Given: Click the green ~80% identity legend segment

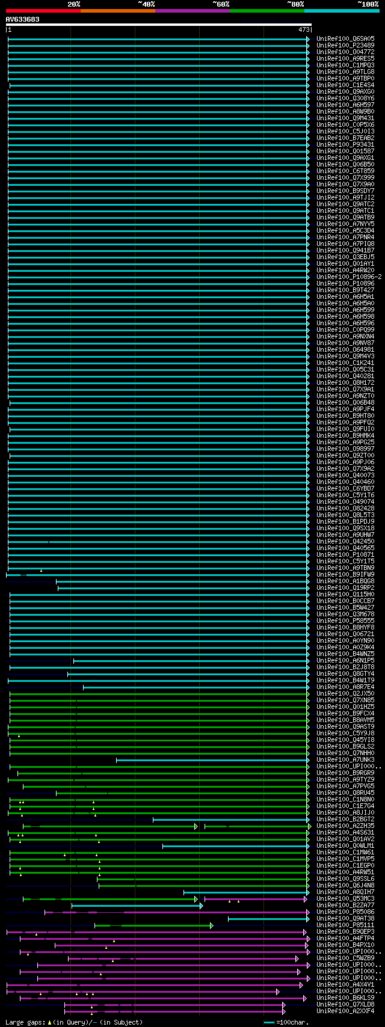Looking at the screenshot, I should tap(266, 11).
